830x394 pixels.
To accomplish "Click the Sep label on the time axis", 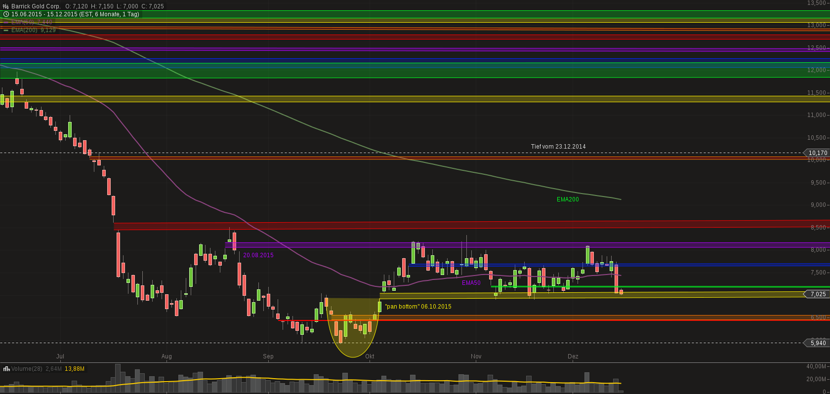I will [268, 356].
